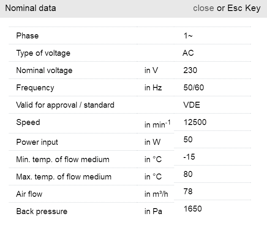The height and width of the screenshot is (228, 267).
Task: Click the 230 nominal voltage value
Action: pyautogui.click(x=190, y=71)
